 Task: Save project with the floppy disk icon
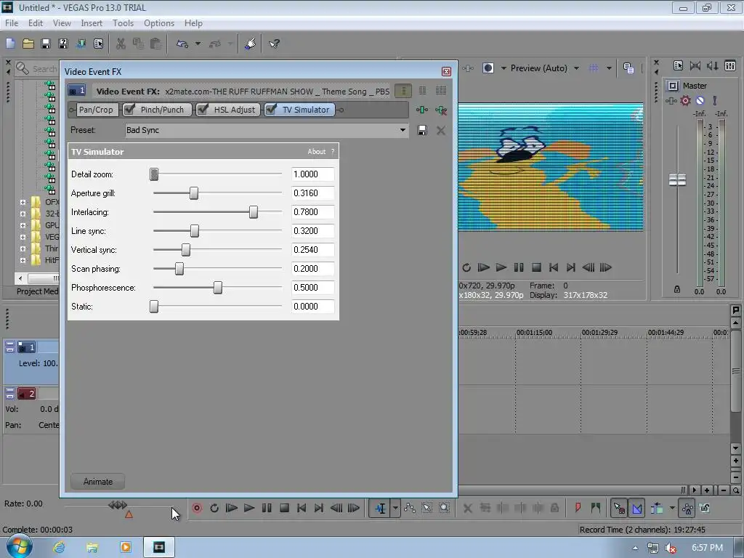coord(46,44)
